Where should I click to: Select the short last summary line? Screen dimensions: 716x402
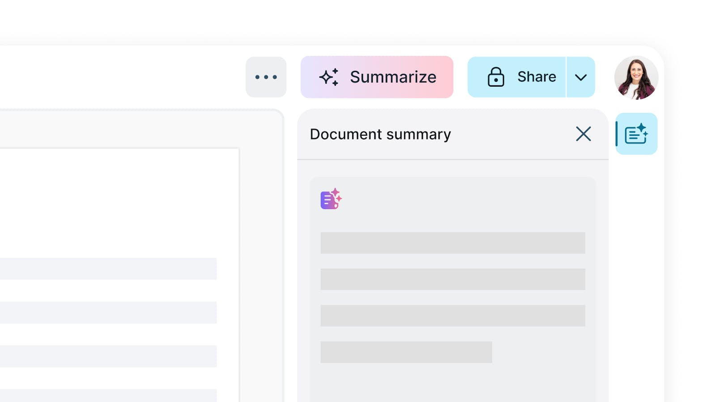406,352
